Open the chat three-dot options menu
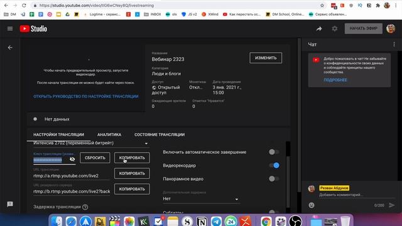The image size is (402, 226). click(394, 45)
